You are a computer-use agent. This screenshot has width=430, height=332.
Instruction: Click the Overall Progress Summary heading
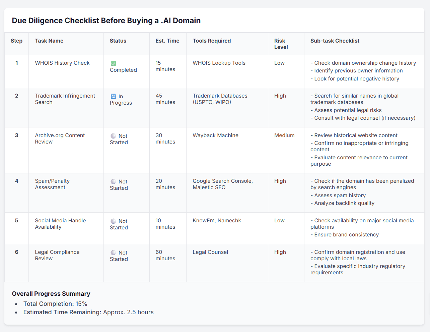pos(51,294)
